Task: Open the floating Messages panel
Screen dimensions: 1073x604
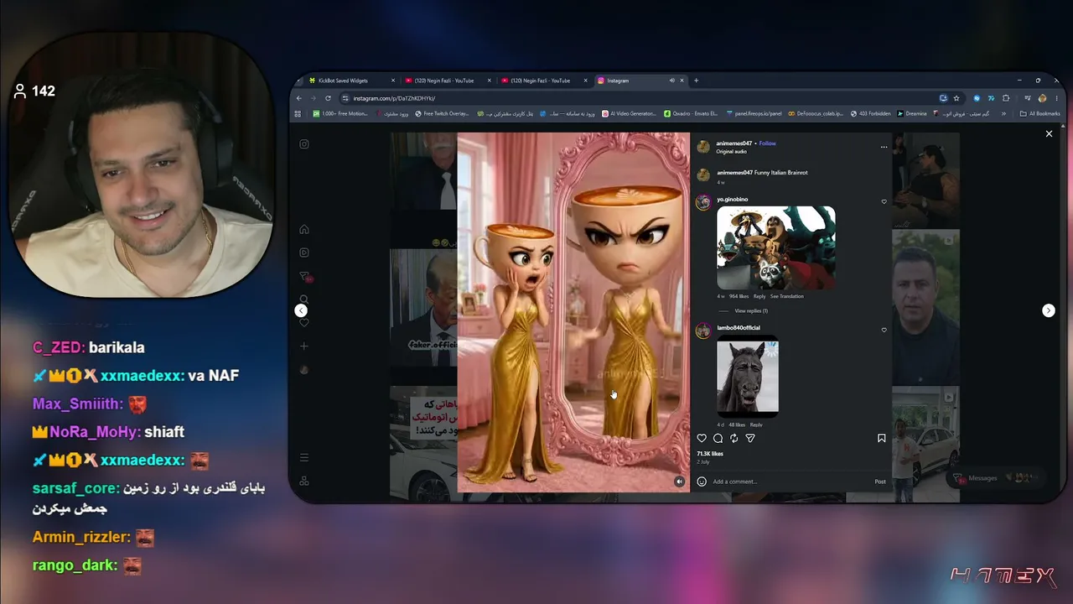Action: click(x=994, y=478)
